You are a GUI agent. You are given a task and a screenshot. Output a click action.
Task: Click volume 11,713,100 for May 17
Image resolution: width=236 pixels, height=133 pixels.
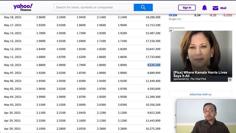[153, 25]
